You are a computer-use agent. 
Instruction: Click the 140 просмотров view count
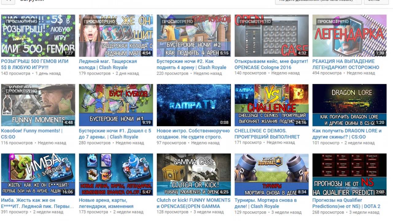coord(250,73)
